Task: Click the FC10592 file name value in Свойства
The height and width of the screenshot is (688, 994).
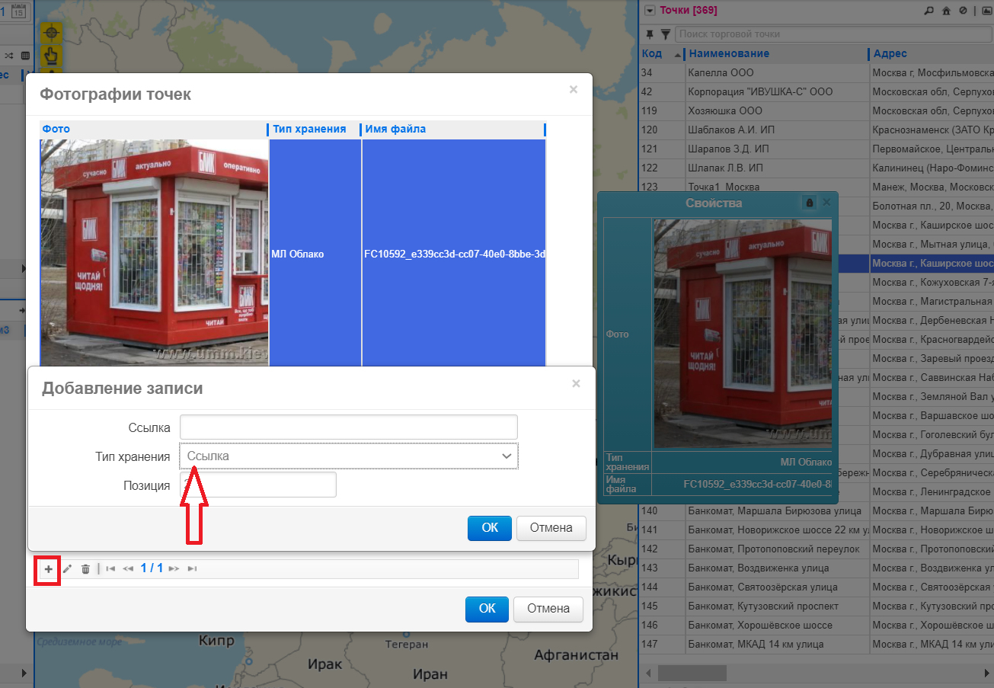Action: [757, 484]
